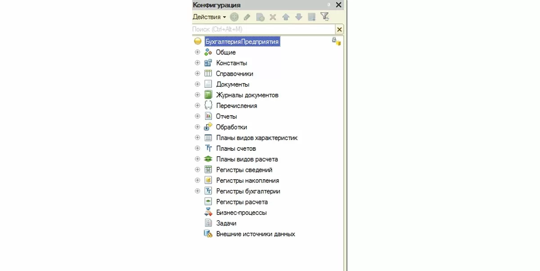Click the Move Up arrow icon
This screenshot has height=271, width=540.
coord(285,17)
